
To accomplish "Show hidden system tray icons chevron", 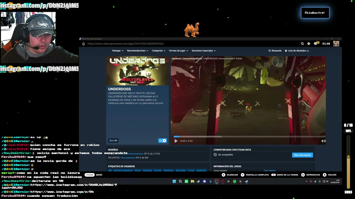I will click(306, 182).
